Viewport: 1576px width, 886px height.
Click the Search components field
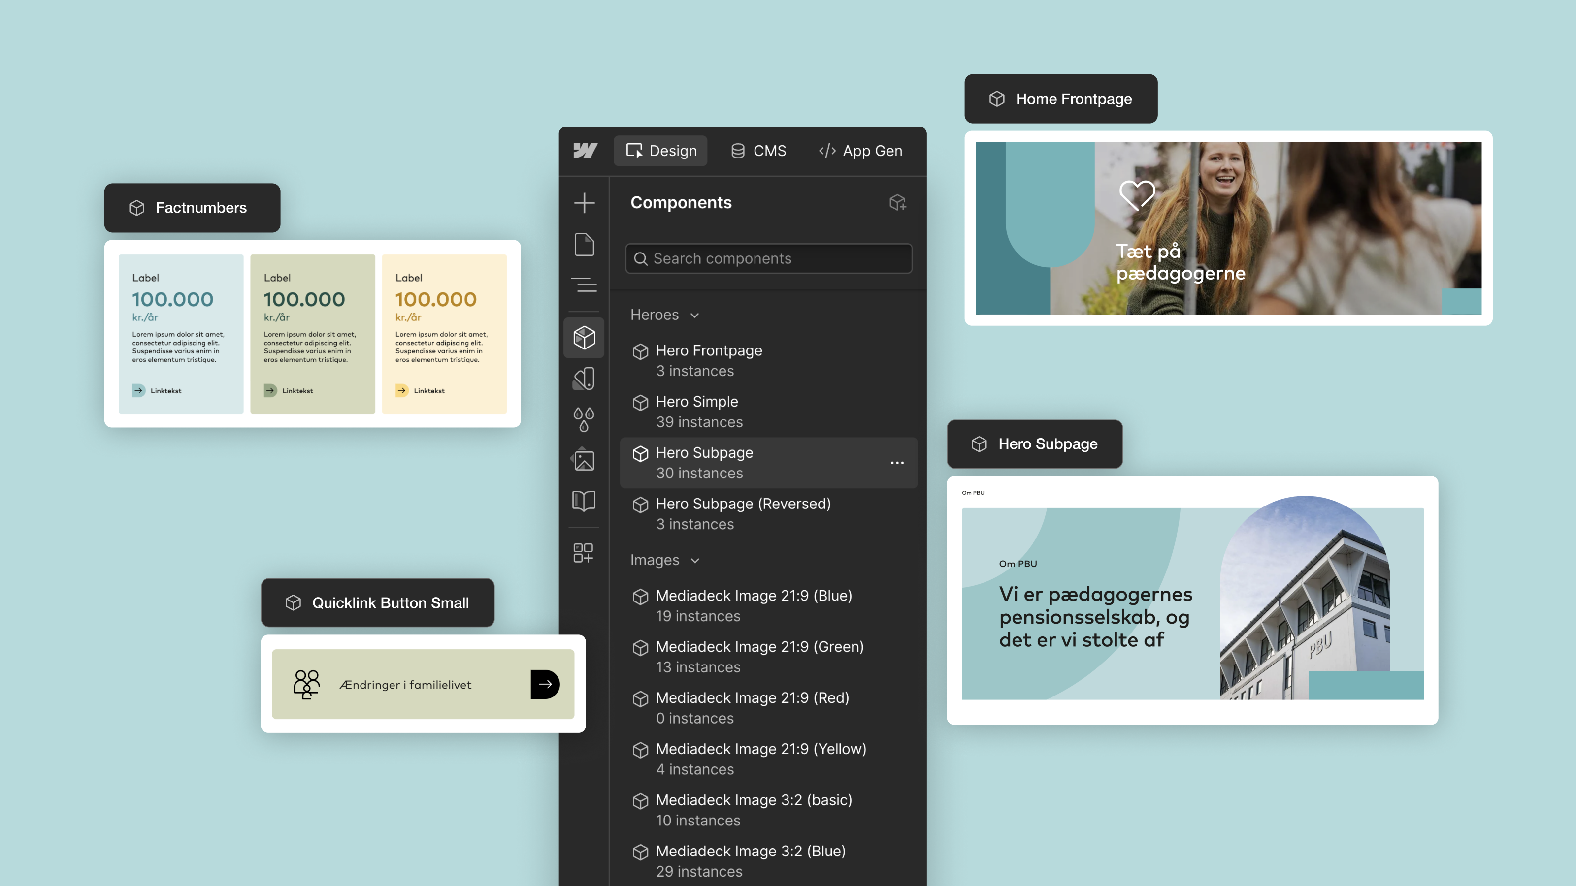pyautogui.click(x=768, y=258)
